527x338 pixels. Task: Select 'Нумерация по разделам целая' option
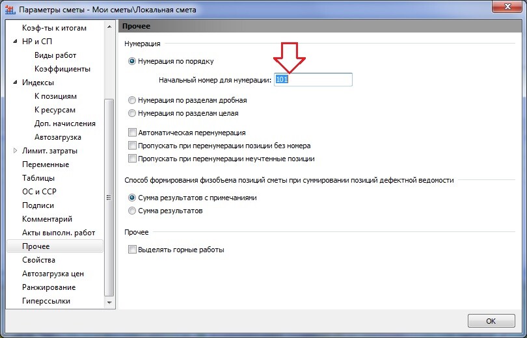click(x=131, y=114)
